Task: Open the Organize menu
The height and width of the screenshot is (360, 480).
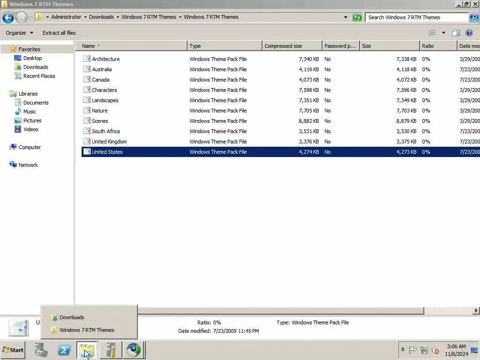Action: (19, 33)
